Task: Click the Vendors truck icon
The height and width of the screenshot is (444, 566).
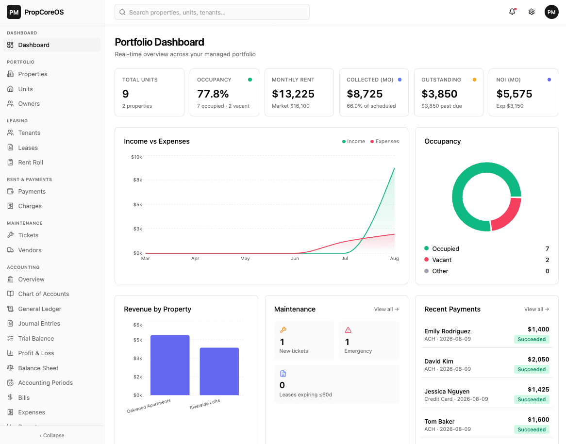Action: (x=11, y=250)
